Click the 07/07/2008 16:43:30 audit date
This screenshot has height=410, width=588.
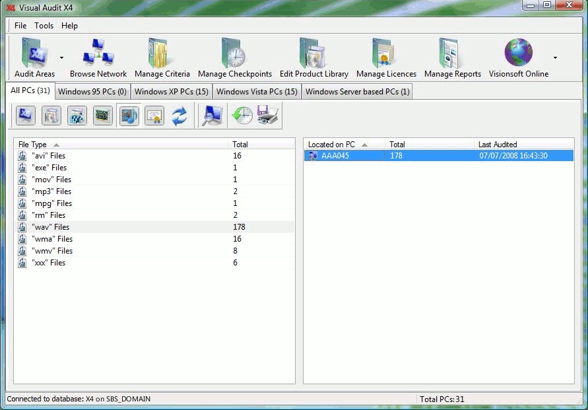pos(513,156)
